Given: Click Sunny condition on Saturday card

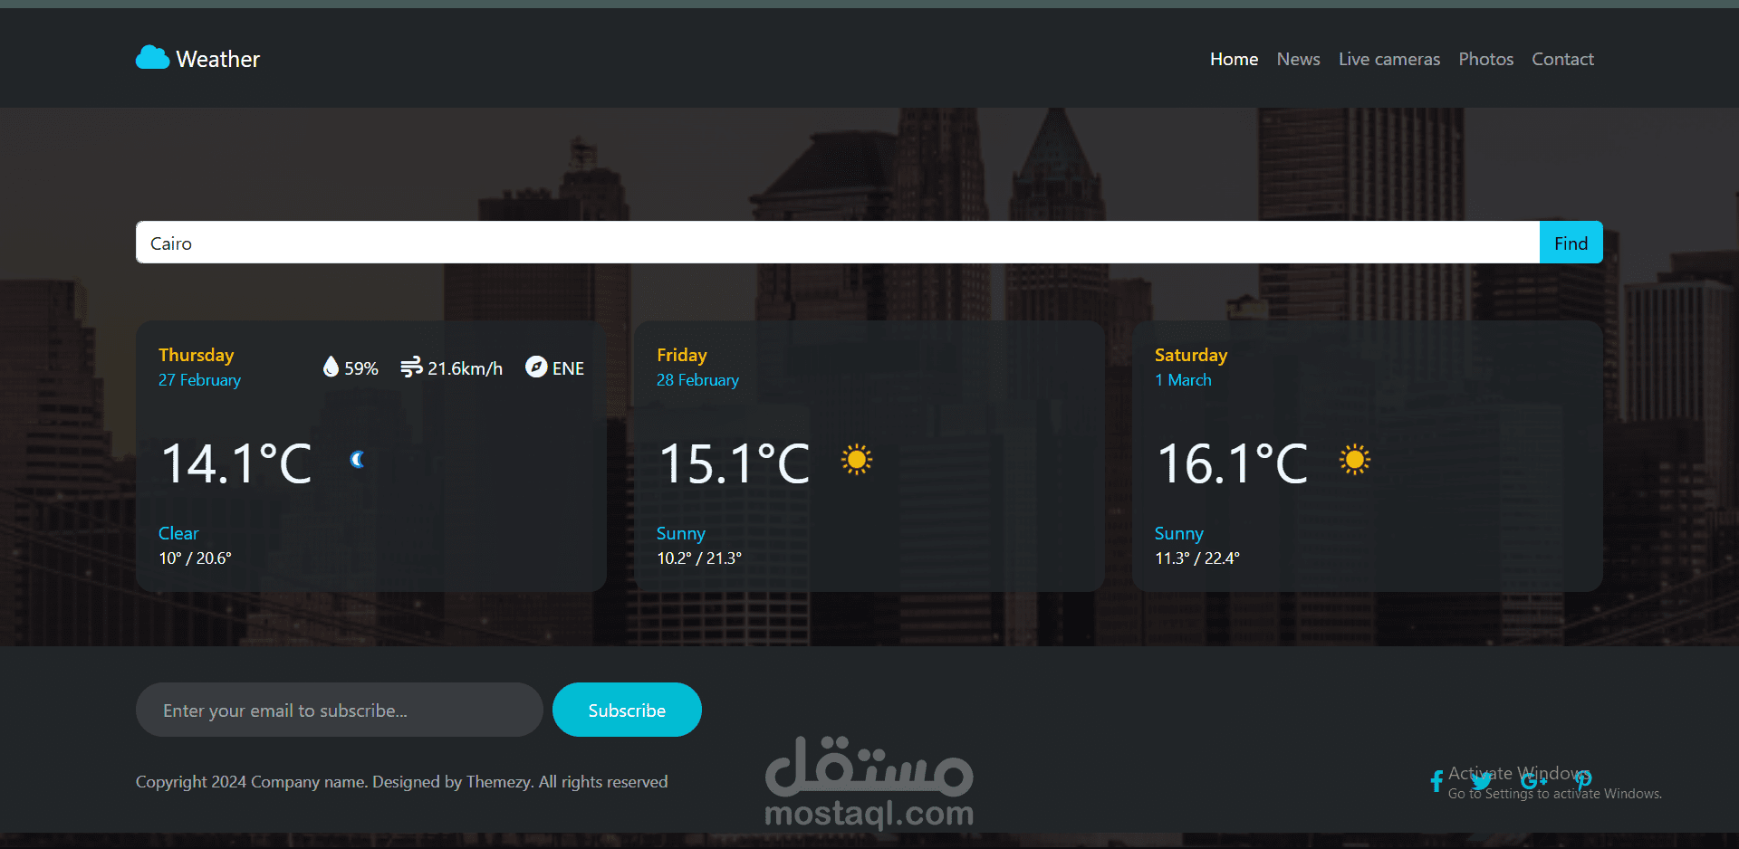Looking at the screenshot, I should (1179, 534).
